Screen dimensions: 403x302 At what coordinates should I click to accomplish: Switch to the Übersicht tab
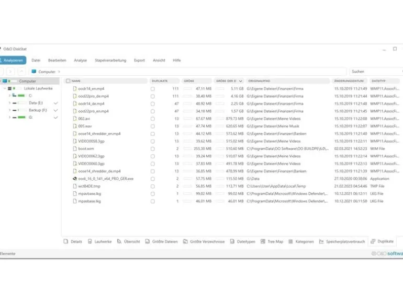pos(129,241)
